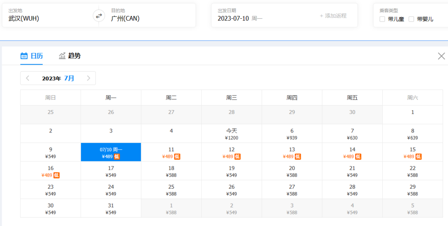Screen dimensions: 448x226
Task: Select July 7 priced ¥630
Action: [352, 133]
